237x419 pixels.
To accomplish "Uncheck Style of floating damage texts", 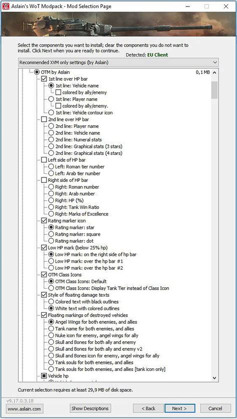I will [44, 295].
